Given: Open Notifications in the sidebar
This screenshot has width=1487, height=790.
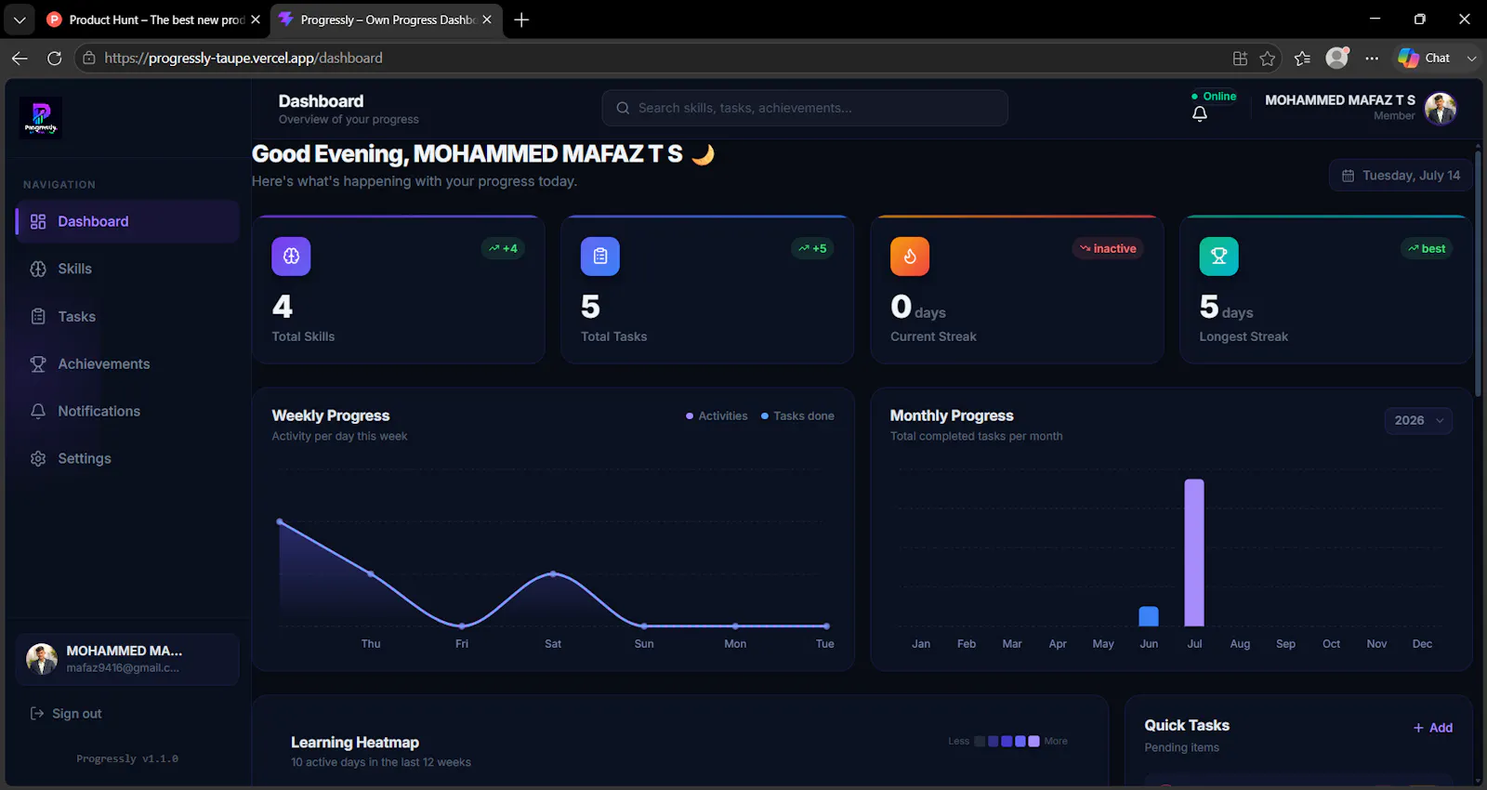Looking at the screenshot, I should tap(127, 411).
